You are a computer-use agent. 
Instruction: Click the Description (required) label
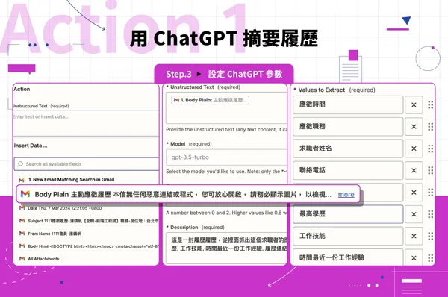(196, 228)
